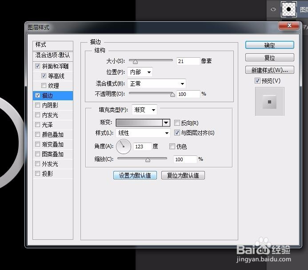Image resolution: width=308 pixels, height=270 pixels.
Task: Uncheck the 描边 checkbox
Action: tap(37, 95)
